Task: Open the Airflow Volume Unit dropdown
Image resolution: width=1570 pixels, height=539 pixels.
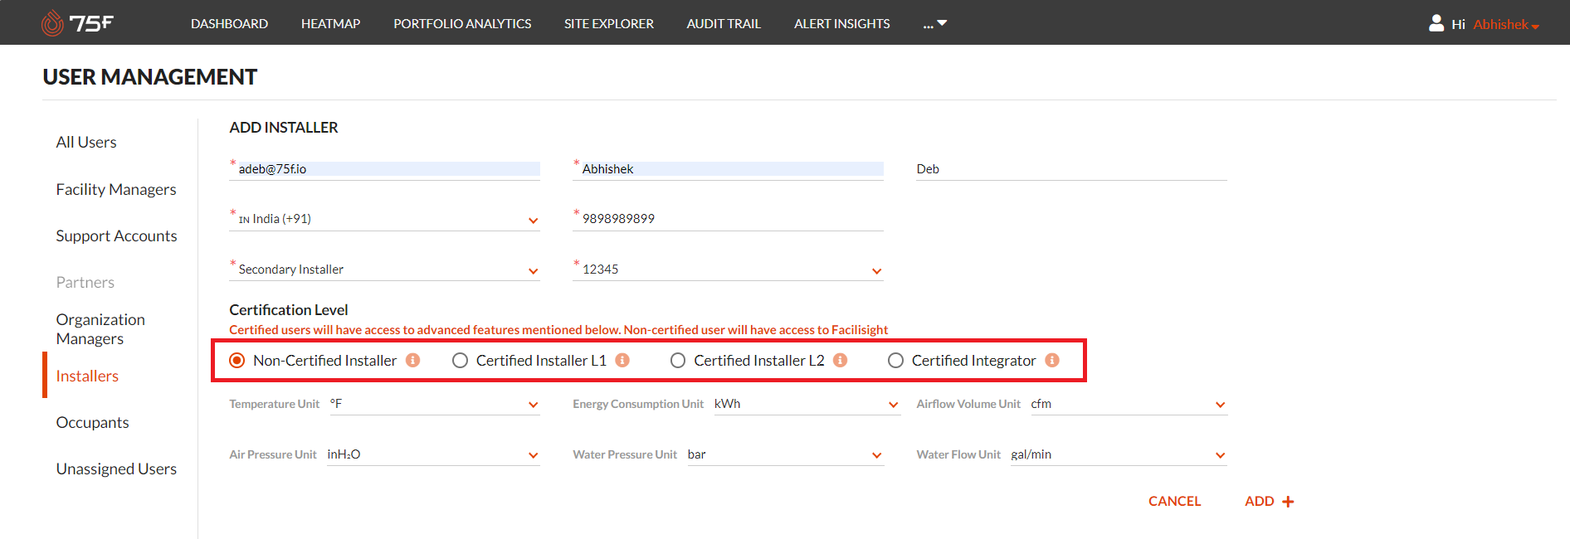Action: 1129,405
